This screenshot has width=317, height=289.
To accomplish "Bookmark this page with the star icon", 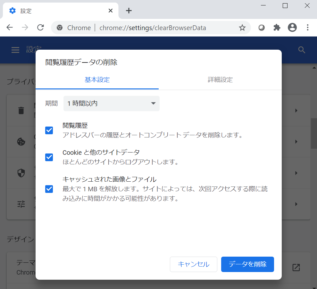I will tap(242, 28).
